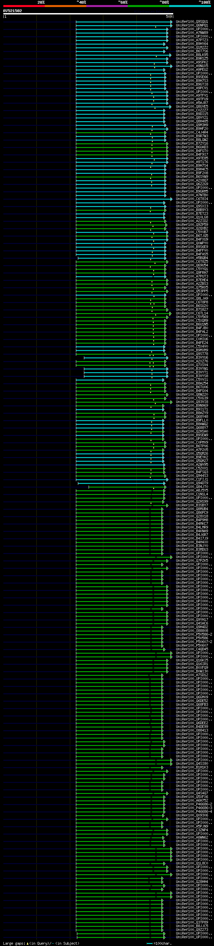Screen dimensions: 214x946
Task: Select hit UniRef100_Q16KI5
Action: 192,660
